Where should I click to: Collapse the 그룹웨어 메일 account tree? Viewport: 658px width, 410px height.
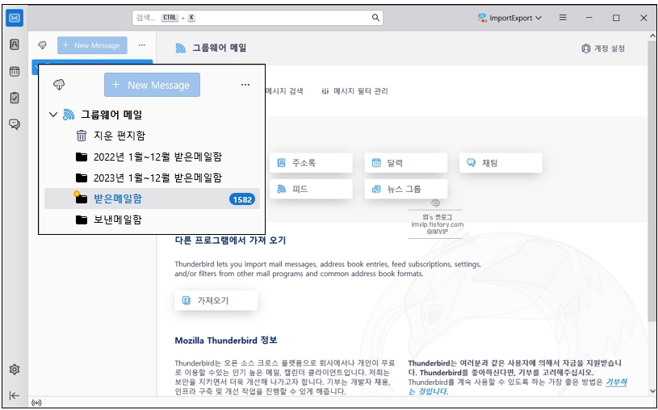(x=52, y=115)
